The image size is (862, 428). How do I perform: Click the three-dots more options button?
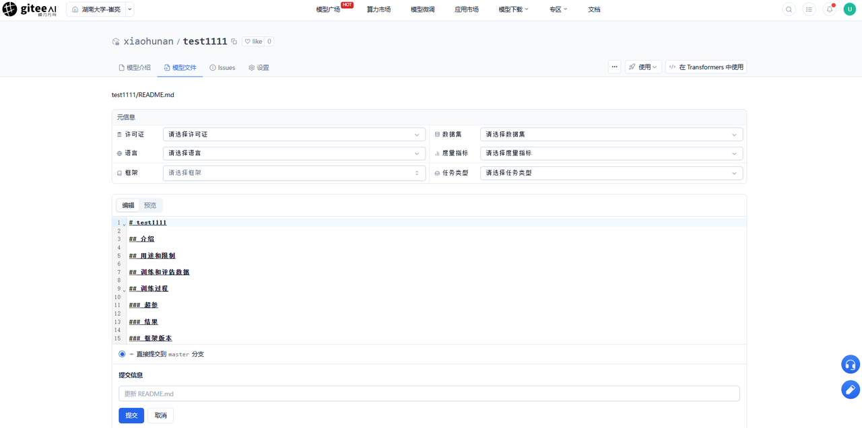click(614, 67)
